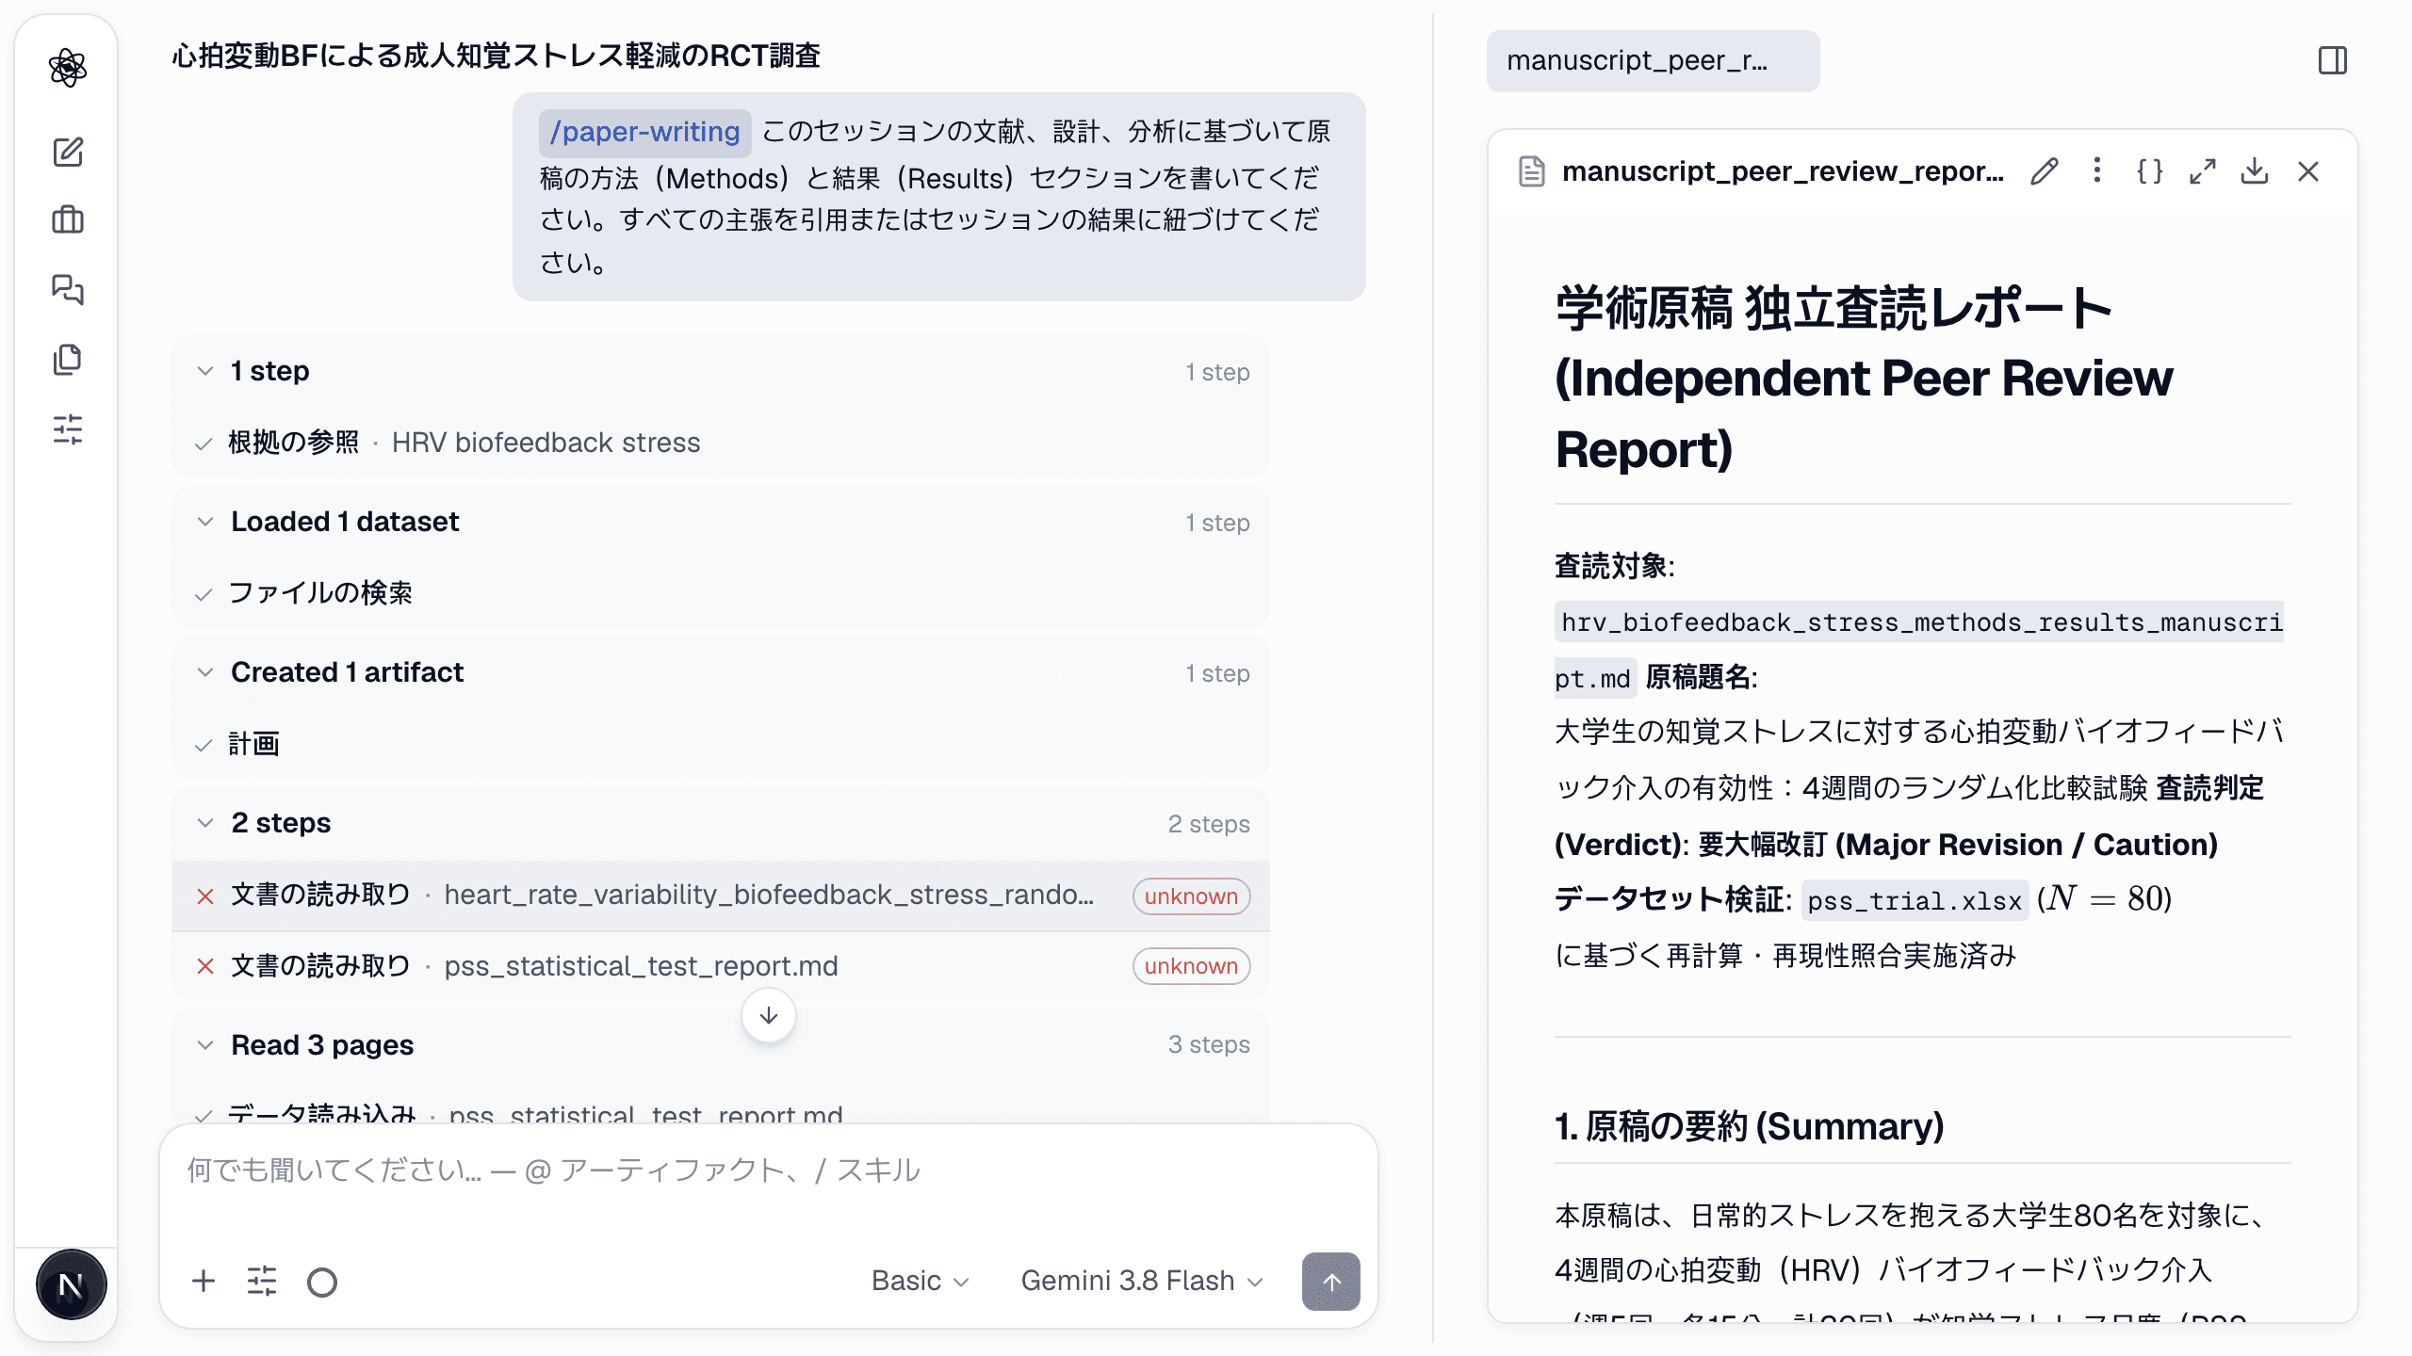Click the 'ファイルの検索' step row
The width and height of the screenshot is (2412, 1356).
click(x=721, y=593)
